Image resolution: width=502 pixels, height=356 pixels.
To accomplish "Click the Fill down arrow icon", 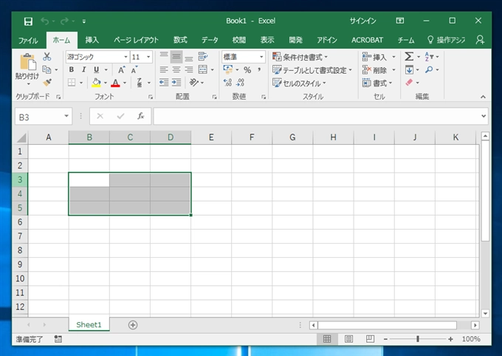I will click(x=409, y=69).
